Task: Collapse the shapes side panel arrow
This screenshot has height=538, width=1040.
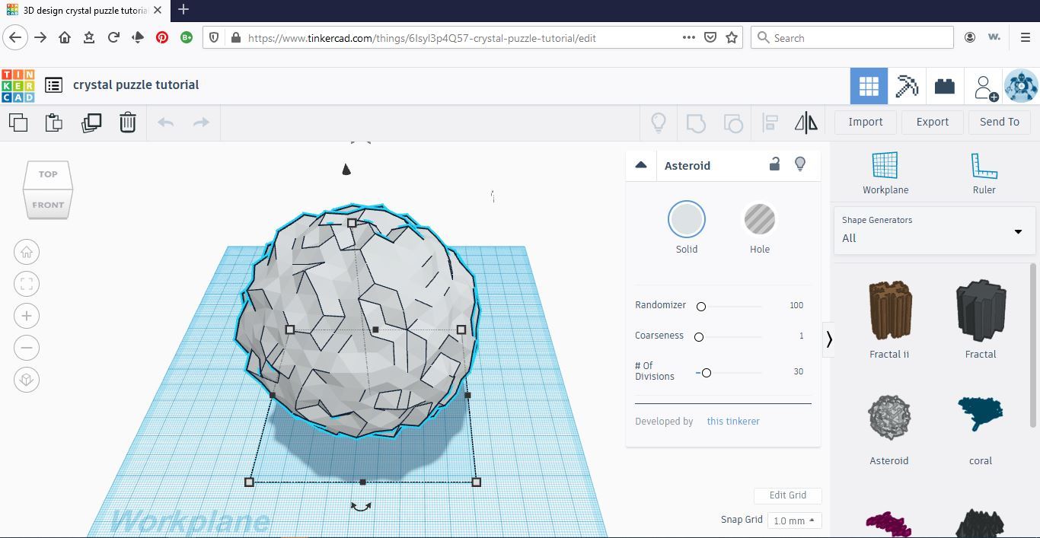Action: 829,339
